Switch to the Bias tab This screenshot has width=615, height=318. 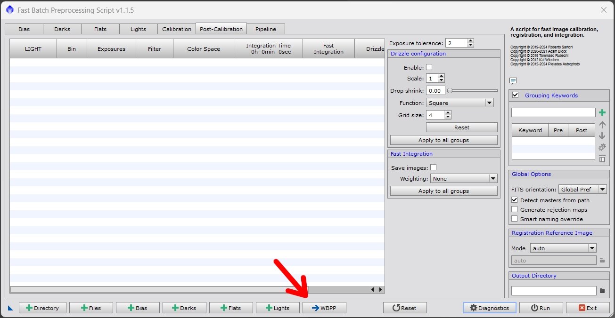[24, 29]
